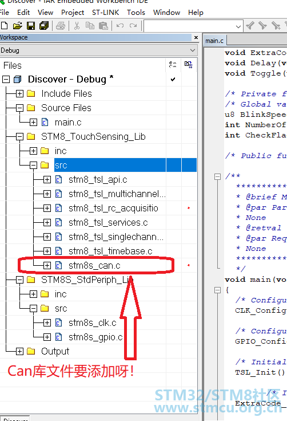This screenshot has width=287, height=421.
Task: Click the Copy toolbar icon
Action: [90, 26]
